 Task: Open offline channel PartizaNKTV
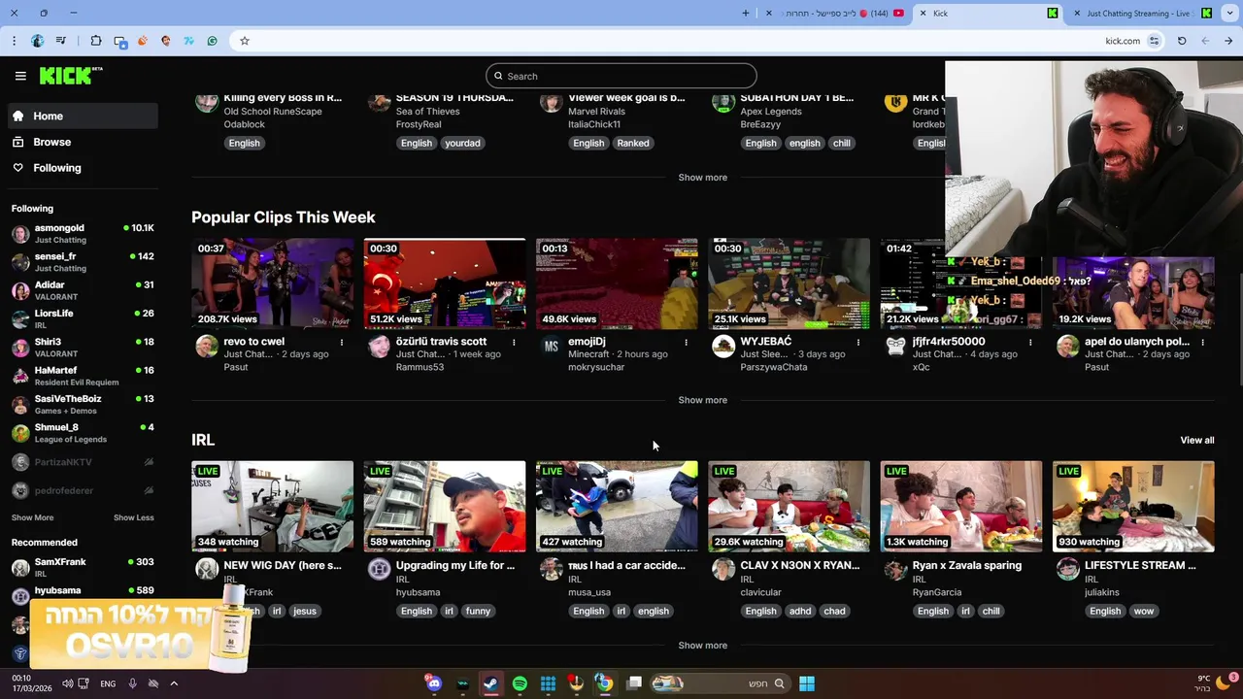(83, 462)
